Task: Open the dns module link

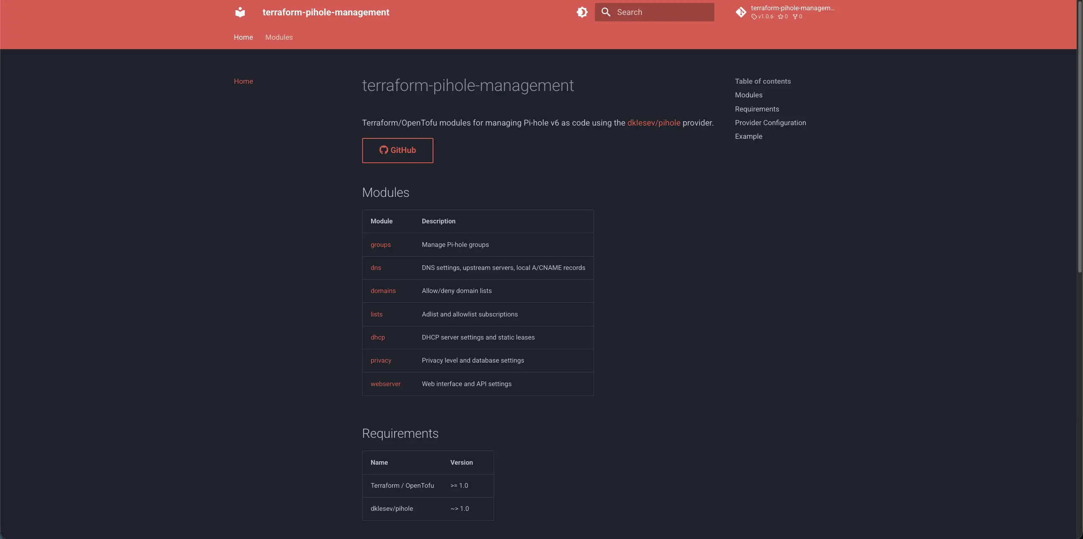Action: (x=376, y=268)
